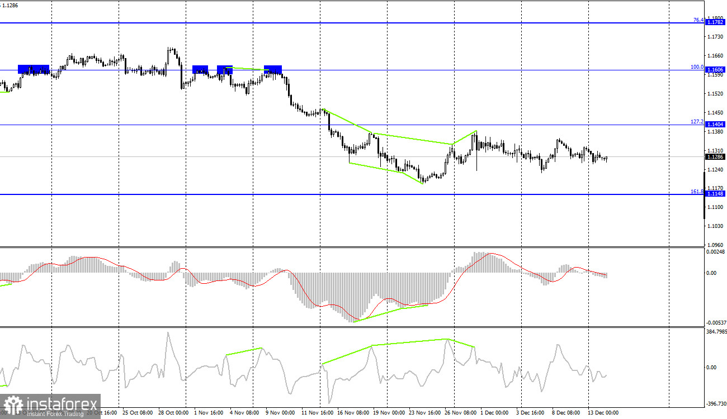The width and height of the screenshot is (727, 419).
Task: Click the 16 Nov 08:00 date label
Action: click(x=353, y=413)
